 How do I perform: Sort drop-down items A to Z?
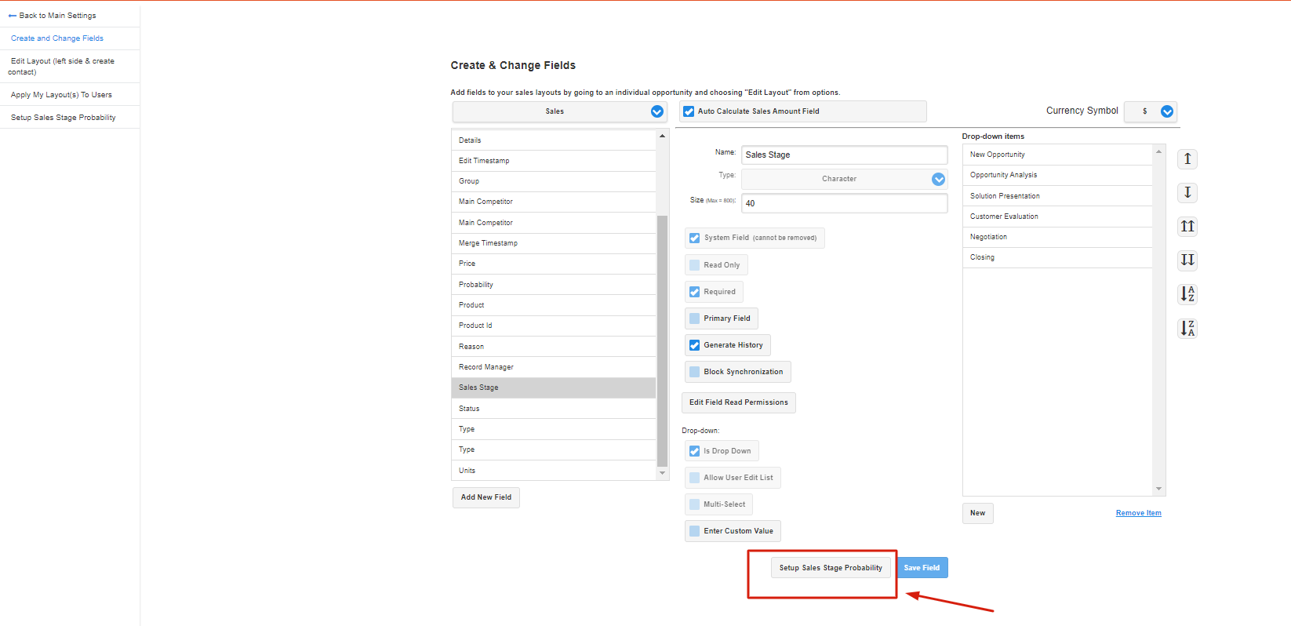pyautogui.click(x=1187, y=294)
